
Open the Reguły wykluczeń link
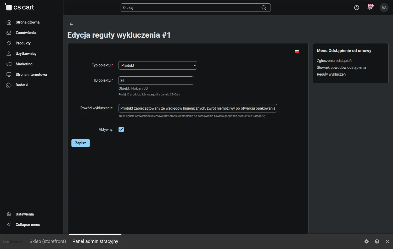331,74
